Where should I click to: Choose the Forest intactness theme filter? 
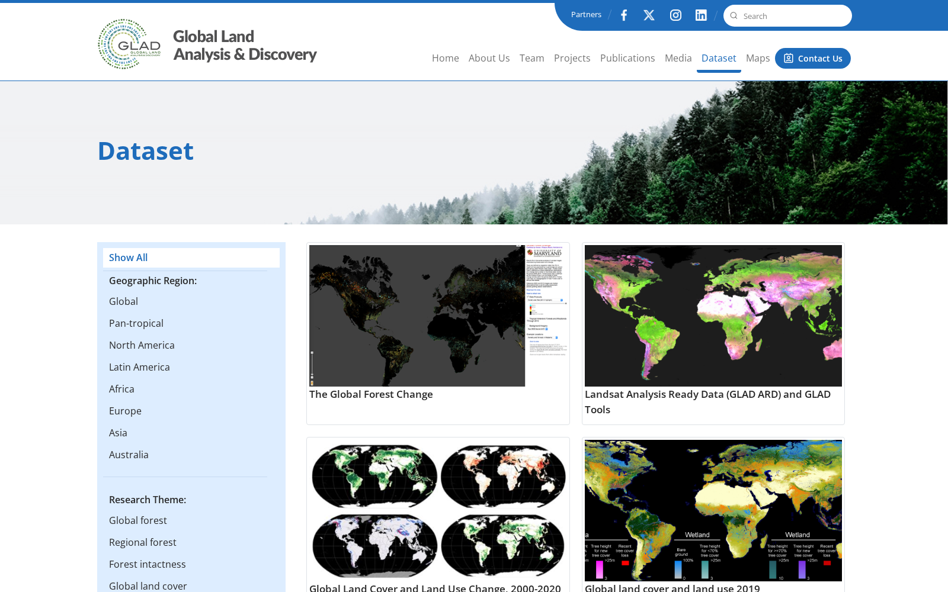point(148,564)
